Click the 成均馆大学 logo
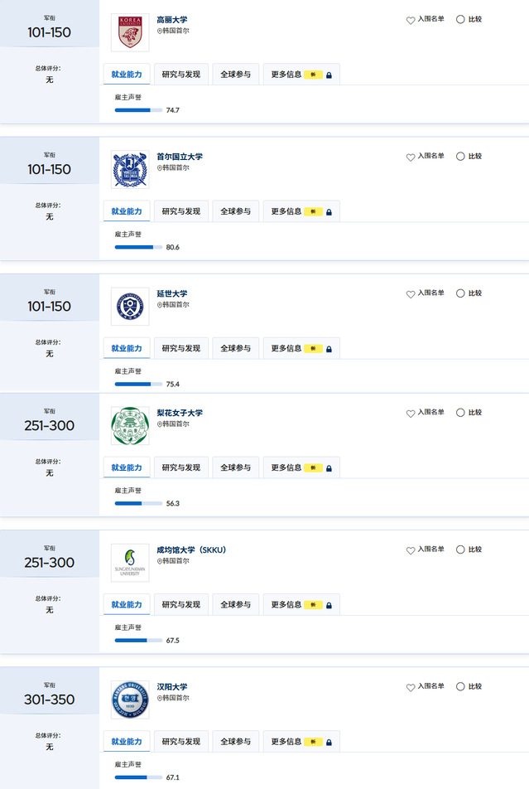 [x=130, y=563]
